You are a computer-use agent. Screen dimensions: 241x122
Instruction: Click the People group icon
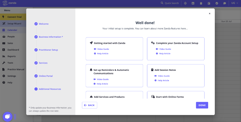(4, 36)
